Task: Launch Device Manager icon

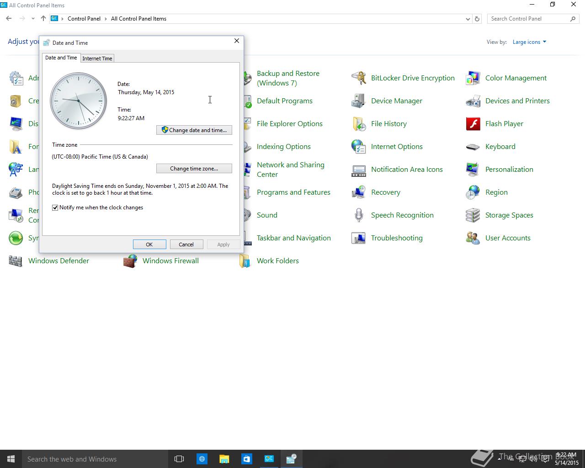Action: pos(358,101)
